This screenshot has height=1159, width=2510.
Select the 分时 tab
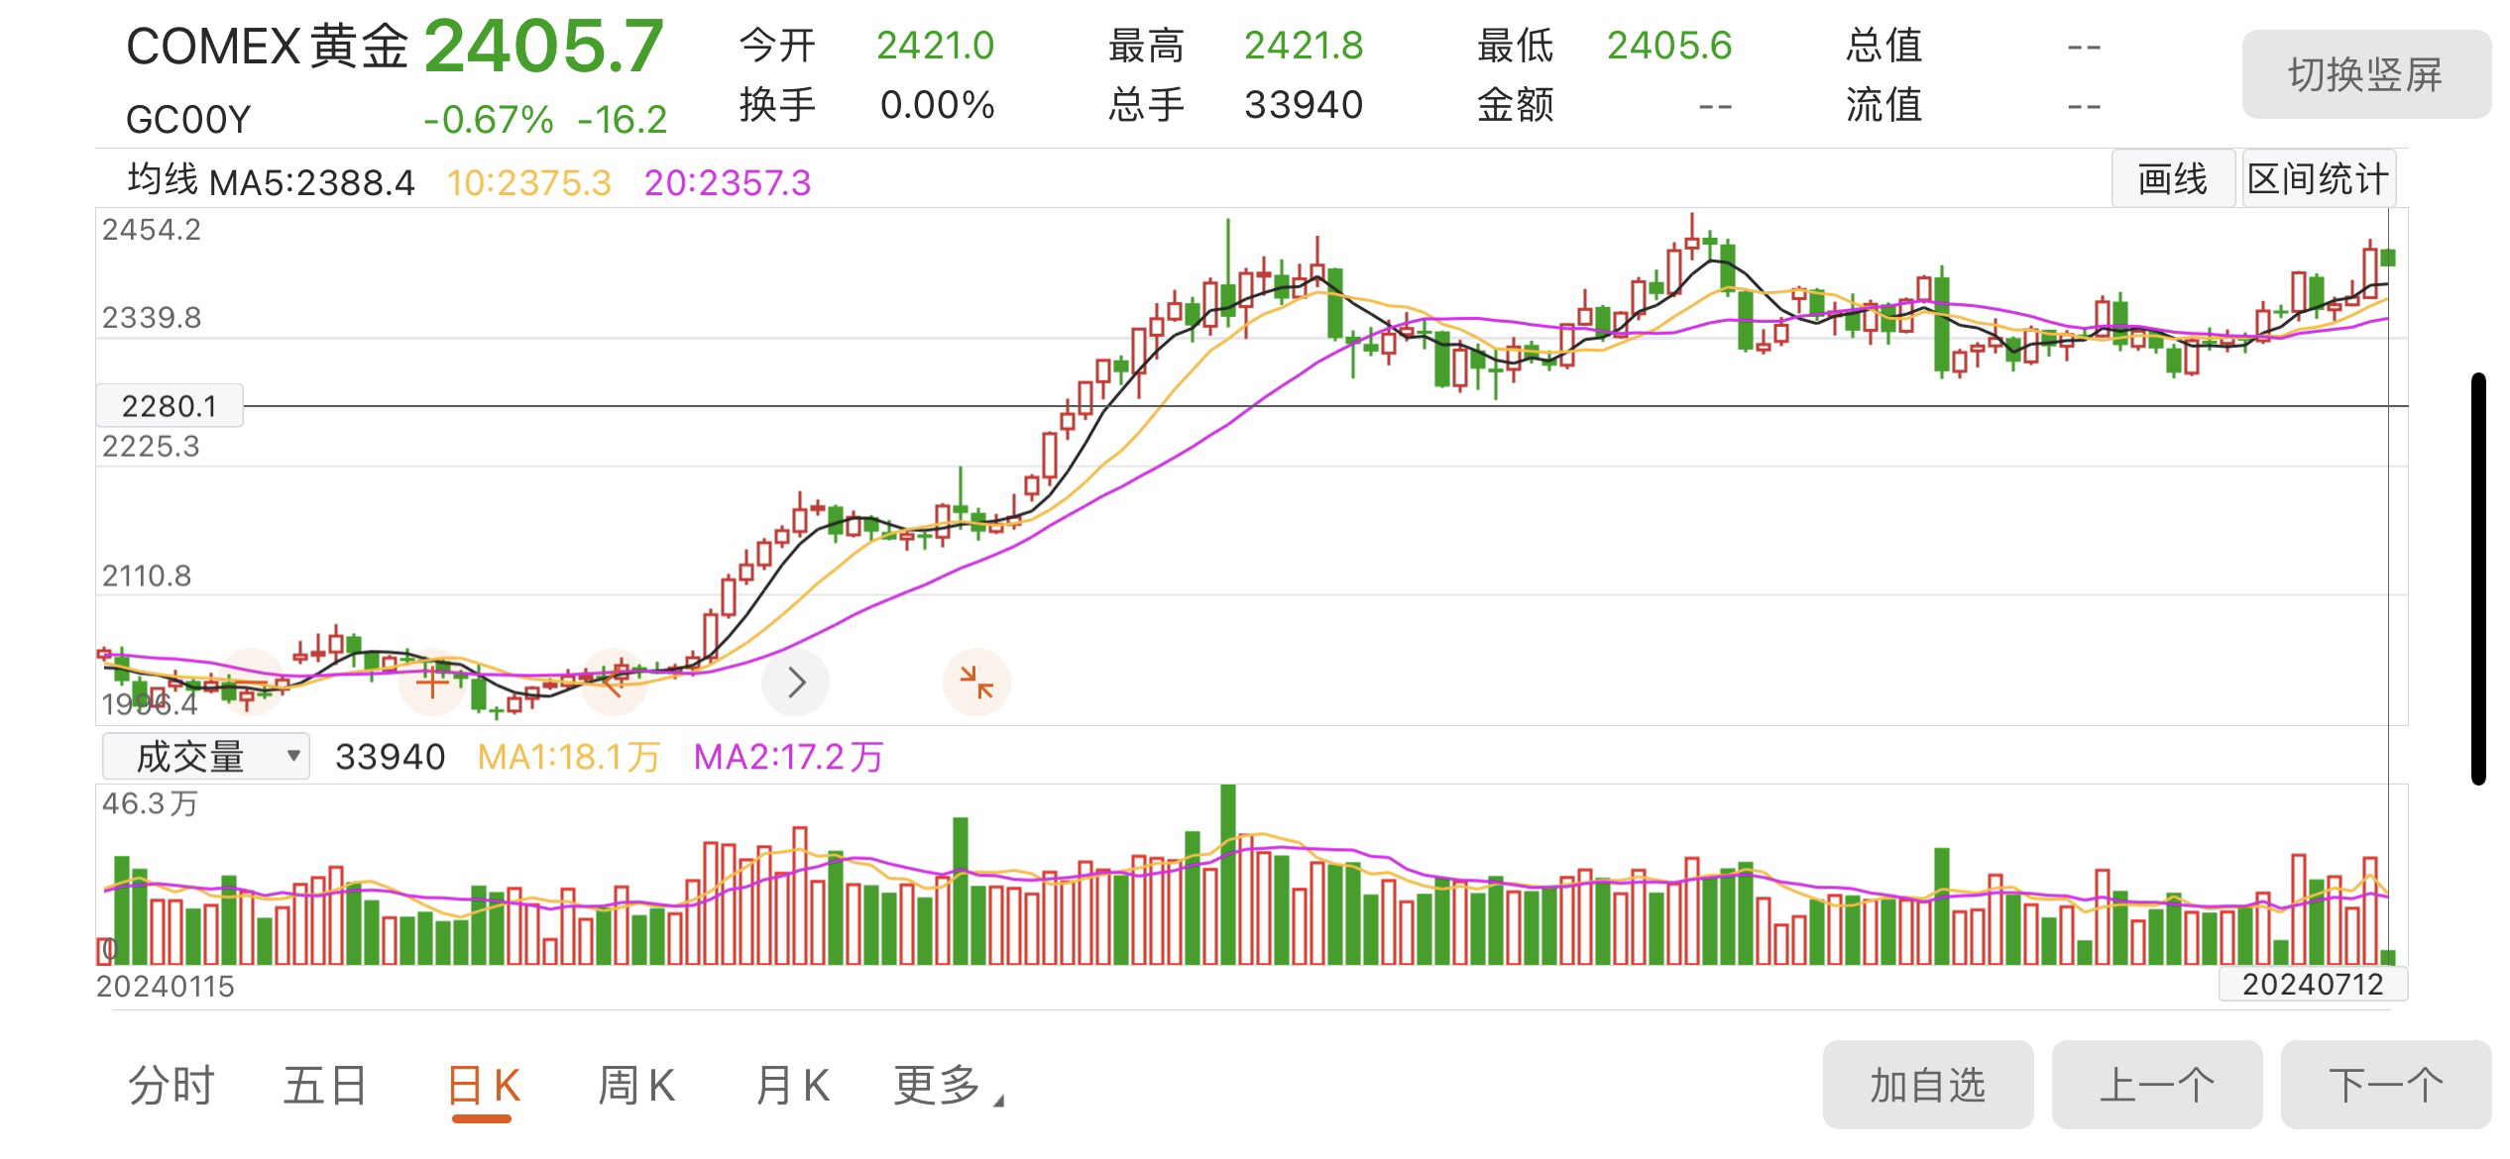coord(171,1086)
